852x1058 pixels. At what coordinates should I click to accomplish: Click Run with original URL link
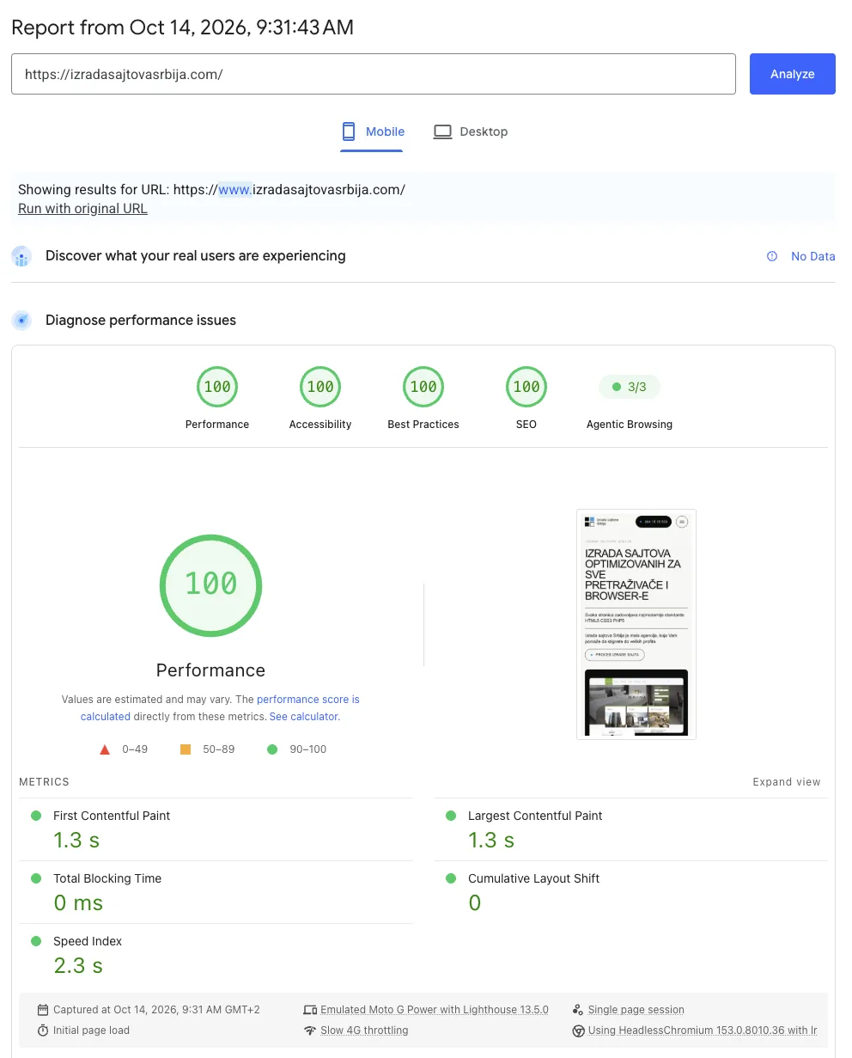[82, 208]
